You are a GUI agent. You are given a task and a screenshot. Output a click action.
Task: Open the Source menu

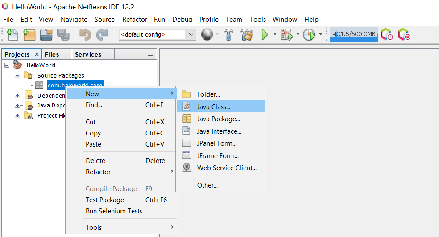(x=104, y=20)
